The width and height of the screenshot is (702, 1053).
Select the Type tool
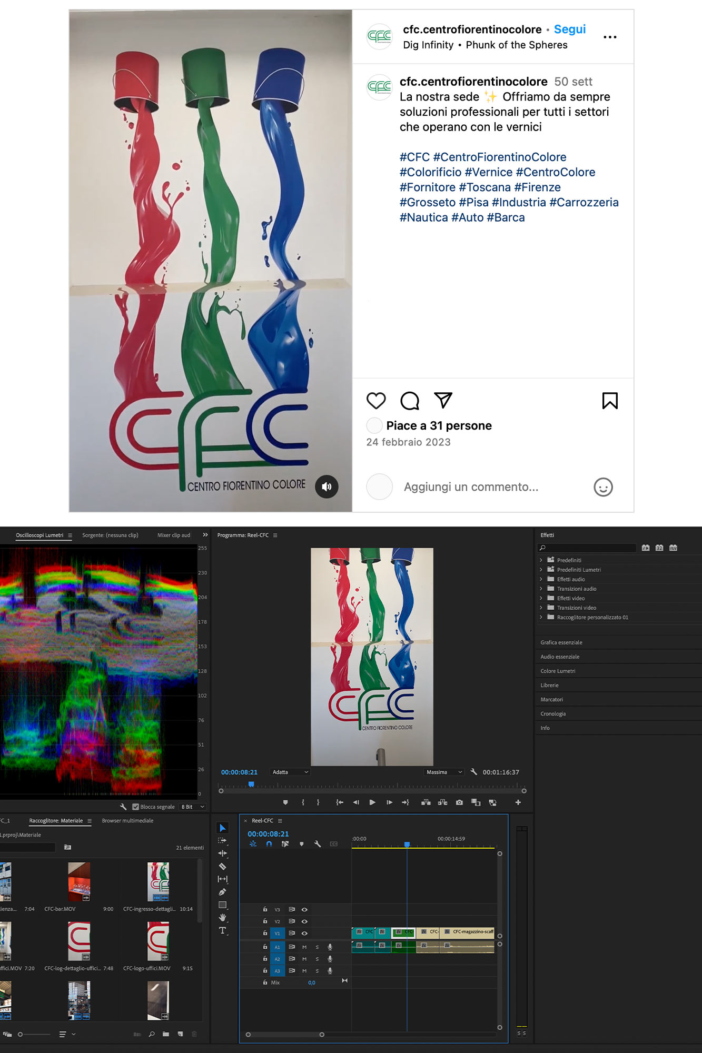pyautogui.click(x=223, y=930)
